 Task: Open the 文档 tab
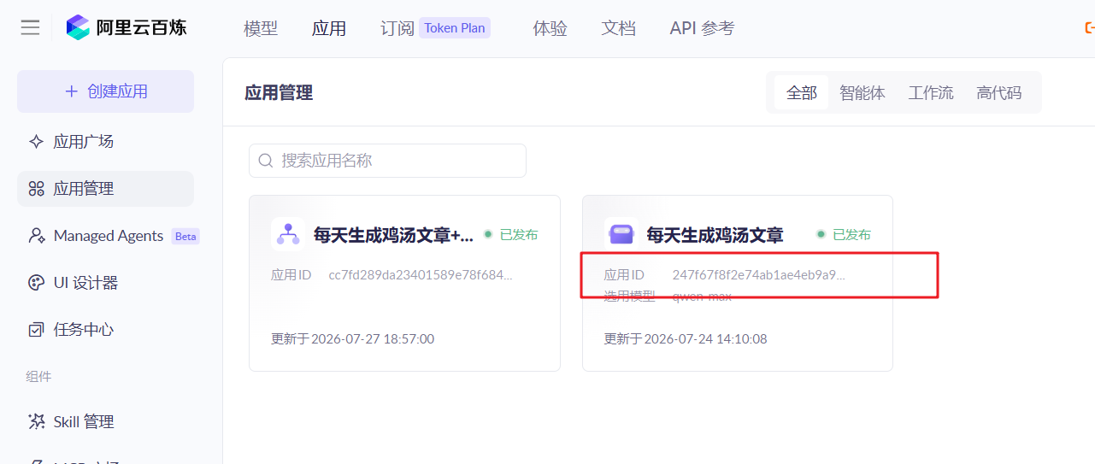[619, 28]
